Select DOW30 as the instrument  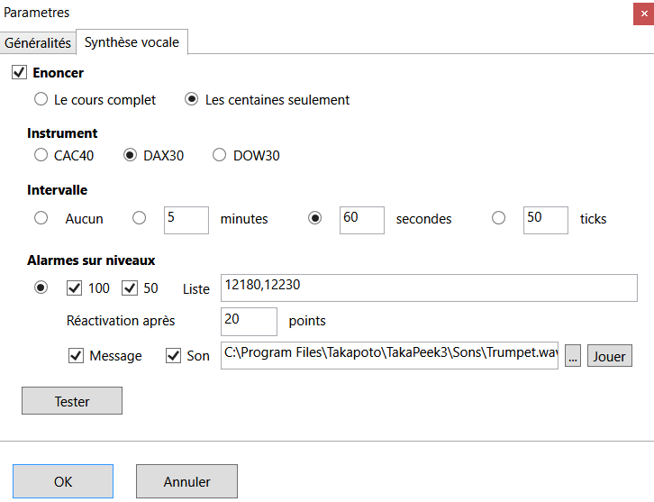click(220, 155)
